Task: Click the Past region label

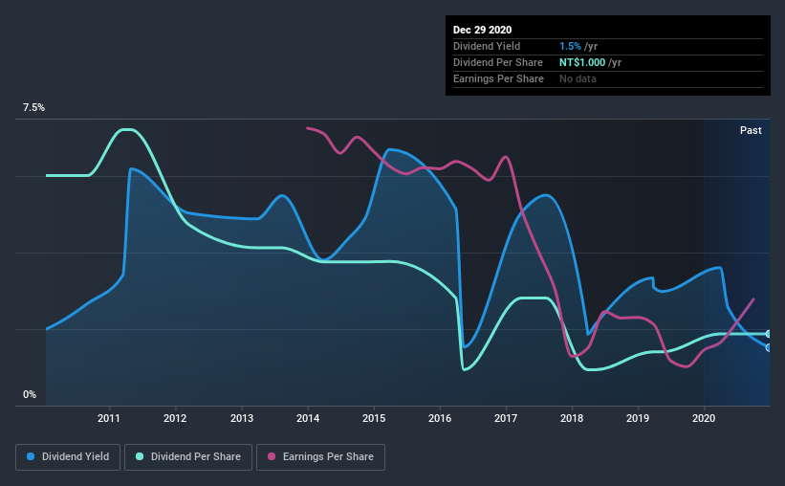Action: coord(751,131)
